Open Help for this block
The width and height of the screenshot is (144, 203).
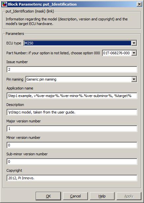tap(102, 196)
